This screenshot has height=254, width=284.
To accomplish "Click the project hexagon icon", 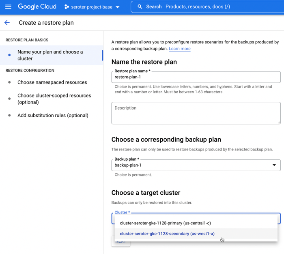I will coord(67,7).
